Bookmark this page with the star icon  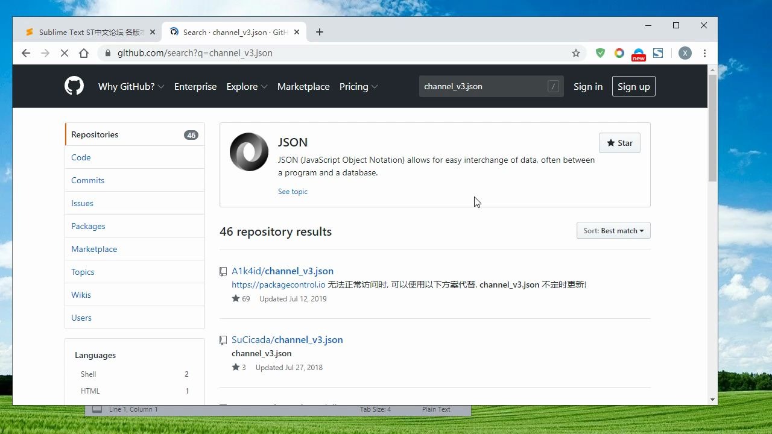point(576,53)
